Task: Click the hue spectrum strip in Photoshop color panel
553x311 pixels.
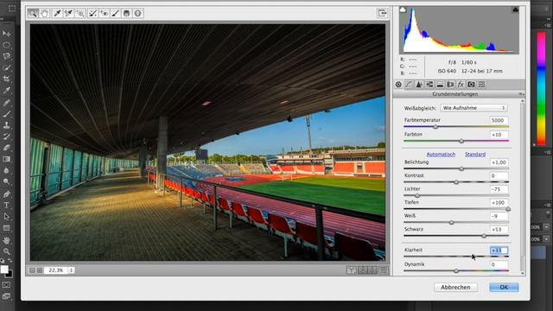Action: [541, 88]
